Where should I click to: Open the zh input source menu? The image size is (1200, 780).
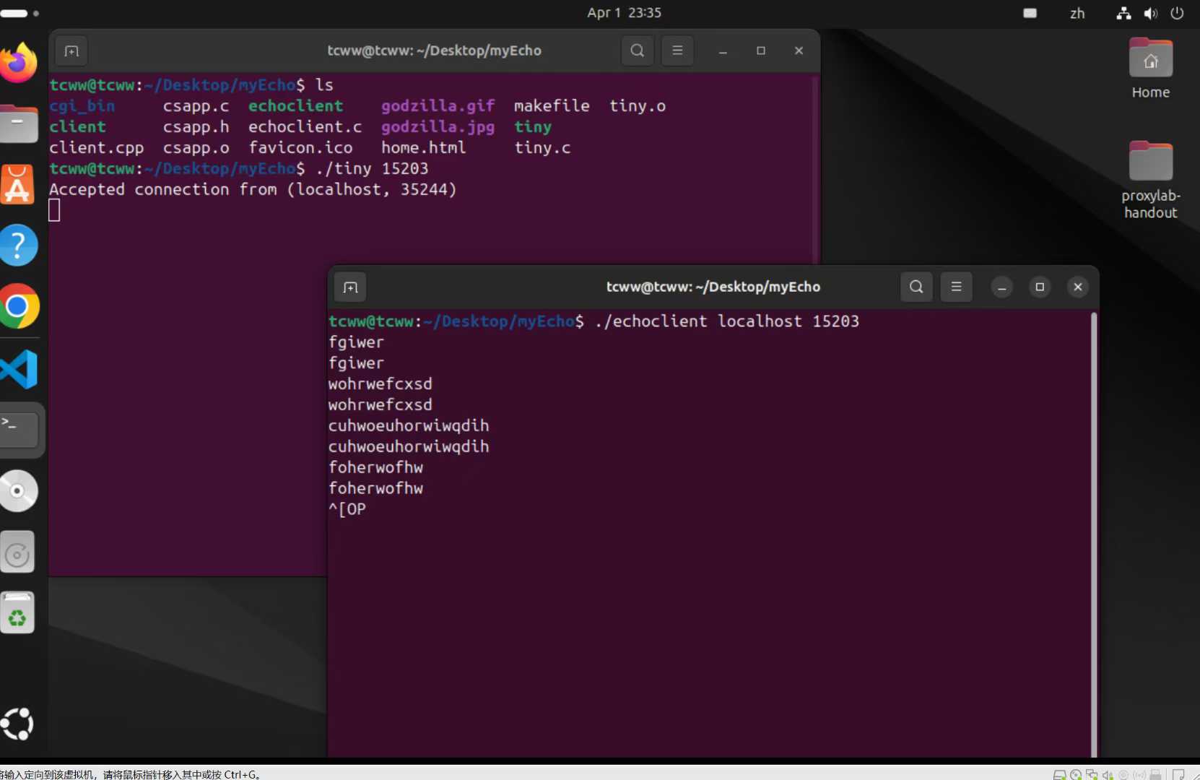(1077, 13)
